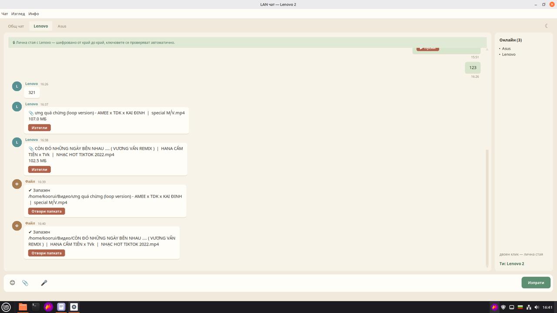
Task: Open the Изглед menu
Action: click(x=18, y=13)
